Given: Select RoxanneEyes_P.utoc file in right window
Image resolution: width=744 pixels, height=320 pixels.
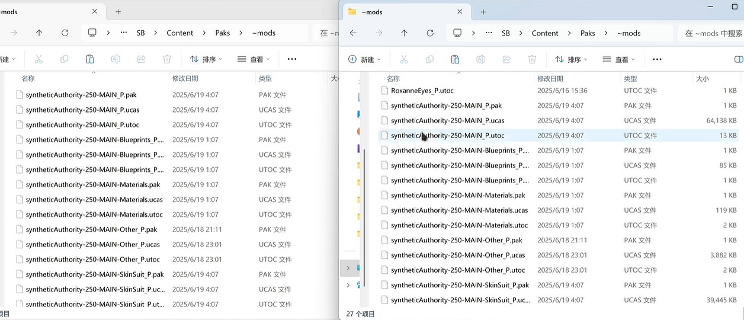Looking at the screenshot, I should [422, 91].
